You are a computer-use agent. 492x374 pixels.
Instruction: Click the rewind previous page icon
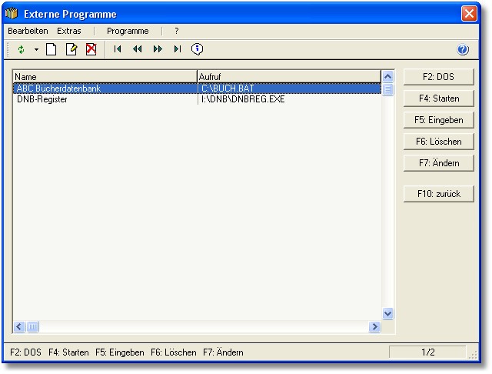(138, 49)
